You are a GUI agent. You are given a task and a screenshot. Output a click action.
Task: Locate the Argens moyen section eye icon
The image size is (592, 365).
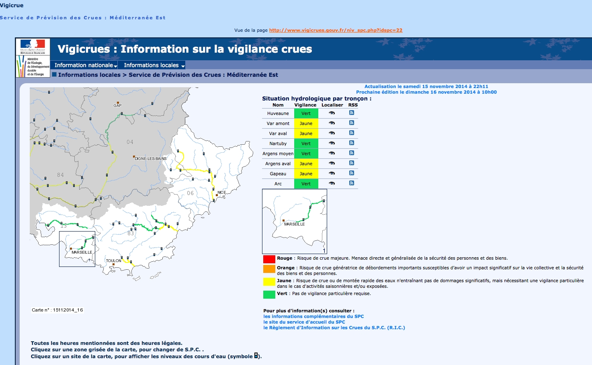[x=332, y=153]
